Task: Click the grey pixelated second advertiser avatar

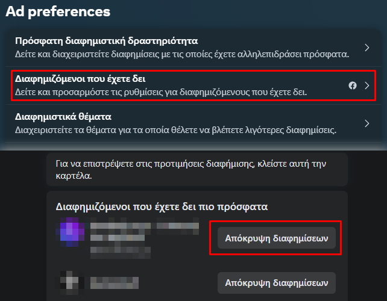Action: (70, 283)
